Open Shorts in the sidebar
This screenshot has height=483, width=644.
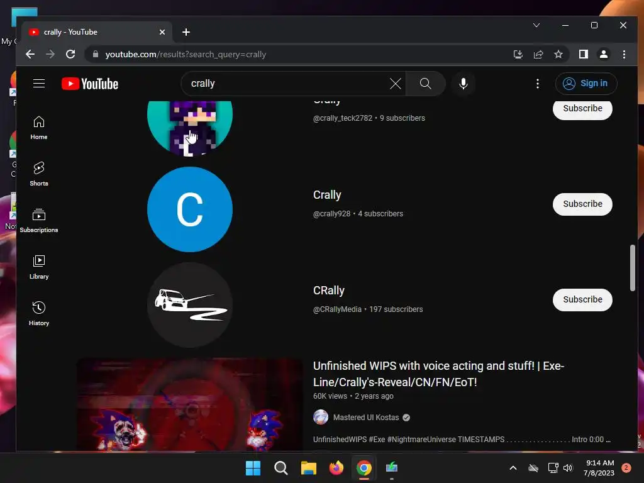point(39,174)
